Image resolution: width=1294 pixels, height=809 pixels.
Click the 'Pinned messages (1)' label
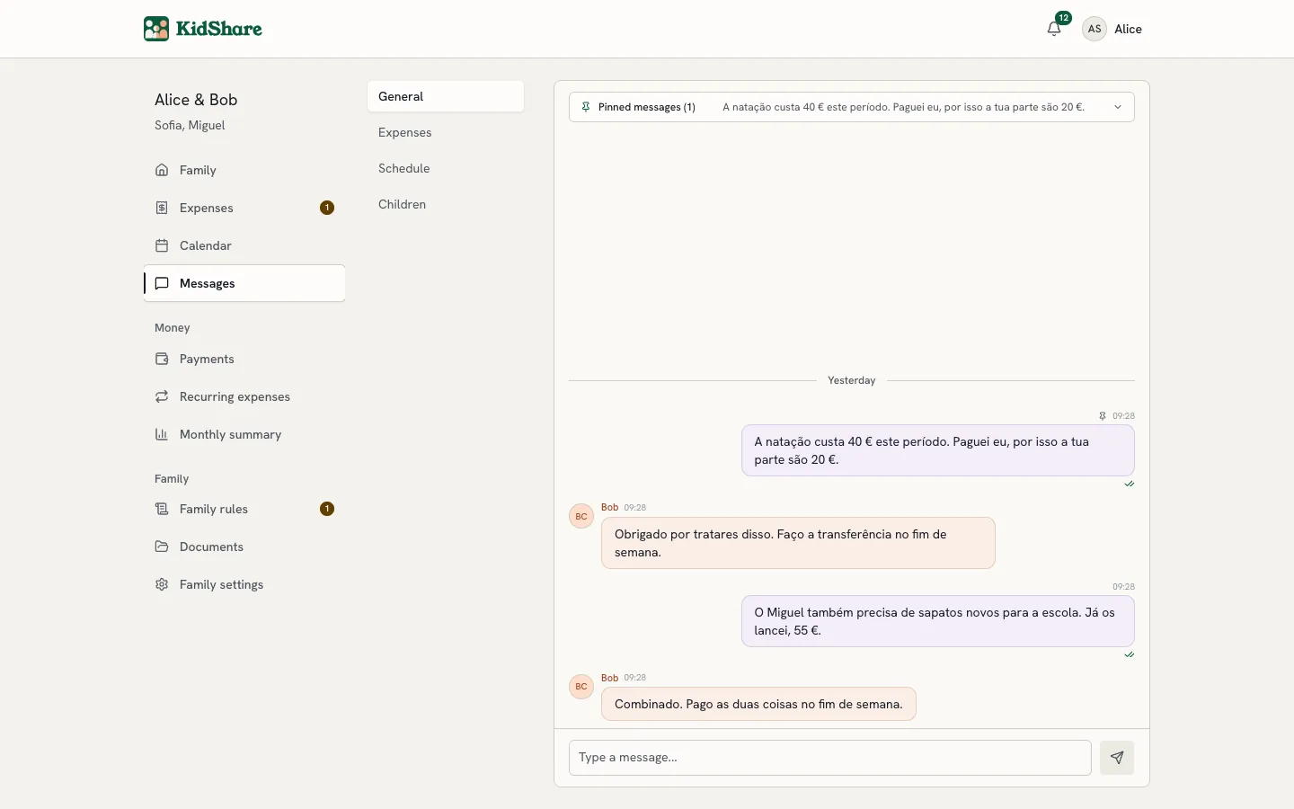[647, 107]
